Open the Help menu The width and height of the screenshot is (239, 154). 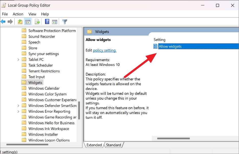pos(45,14)
